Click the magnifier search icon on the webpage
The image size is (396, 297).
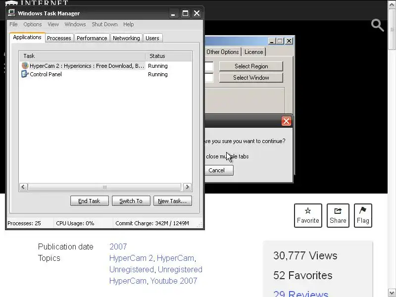click(x=378, y=25)
